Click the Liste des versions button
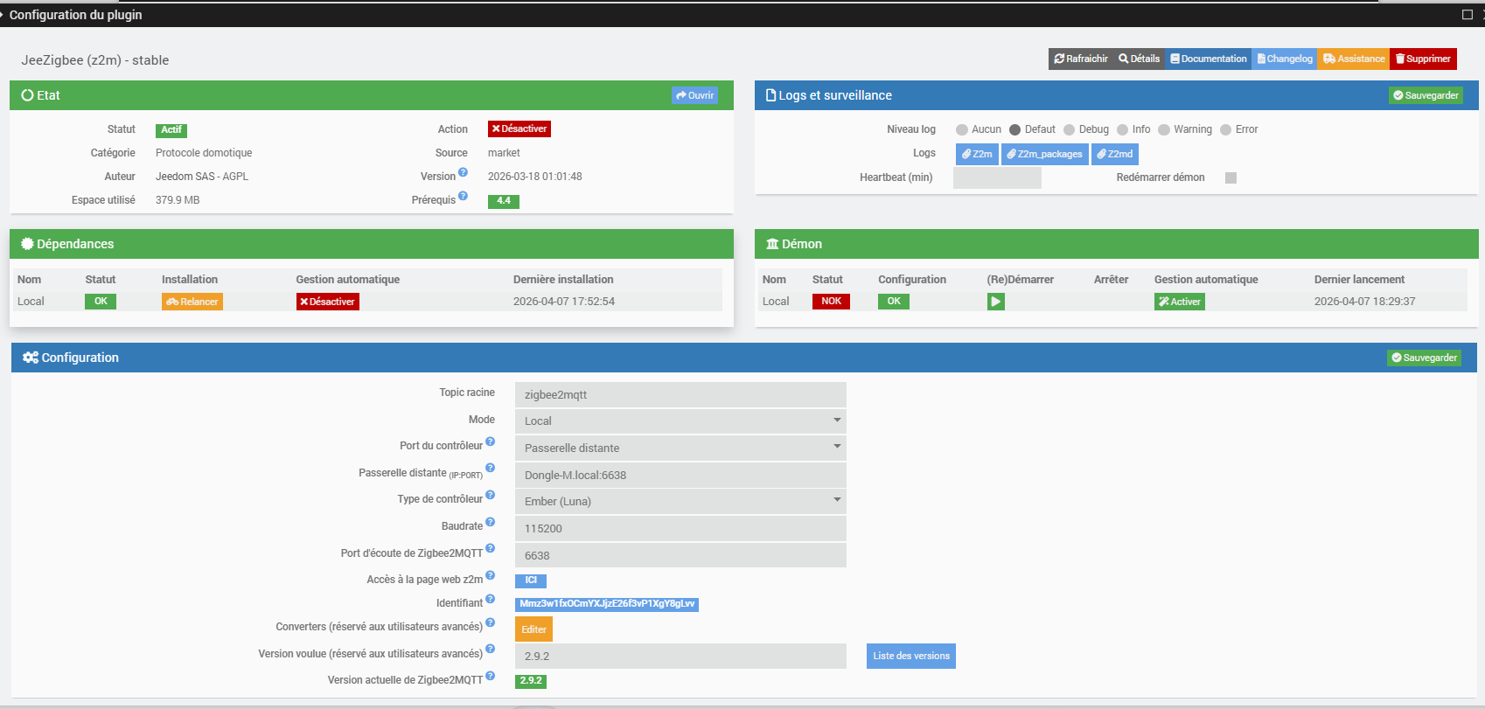 pos(910,656)
